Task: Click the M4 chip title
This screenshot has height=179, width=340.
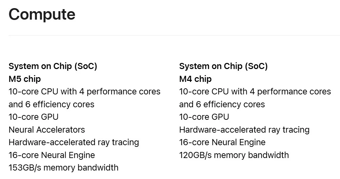Action: pos(195,79)
